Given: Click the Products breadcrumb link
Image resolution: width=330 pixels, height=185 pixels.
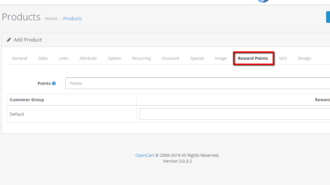Looking at the screenshot, I should point(73,19).
